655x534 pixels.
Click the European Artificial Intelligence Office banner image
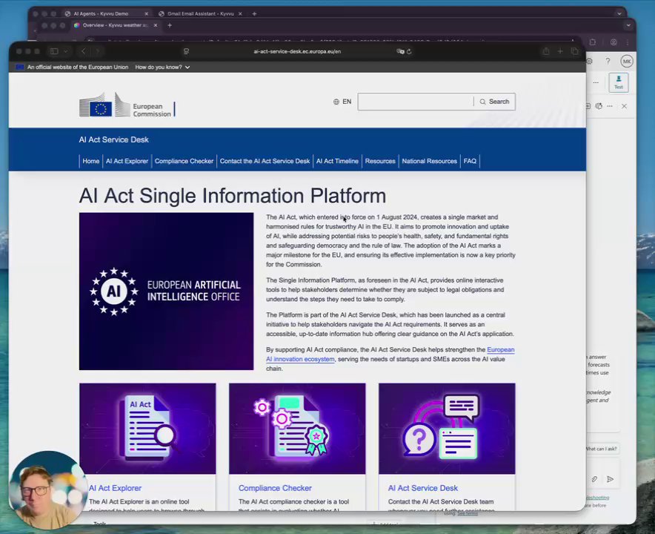tap(166, 291)
